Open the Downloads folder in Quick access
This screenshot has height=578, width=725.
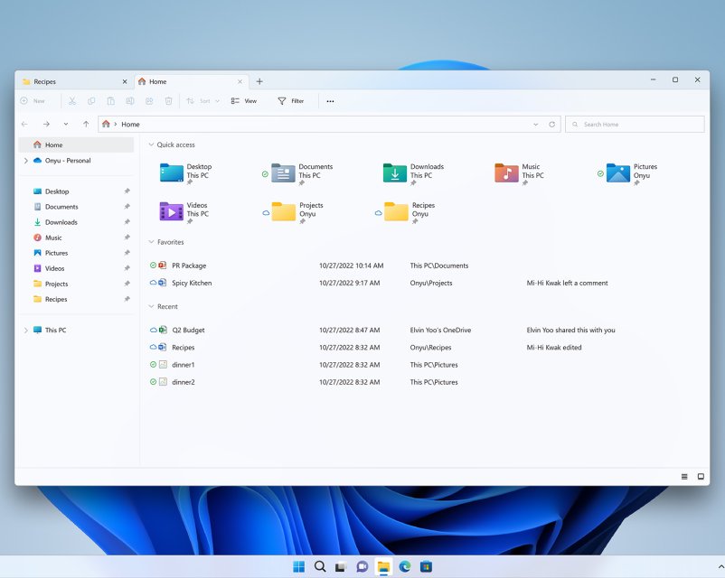[413, 173]
